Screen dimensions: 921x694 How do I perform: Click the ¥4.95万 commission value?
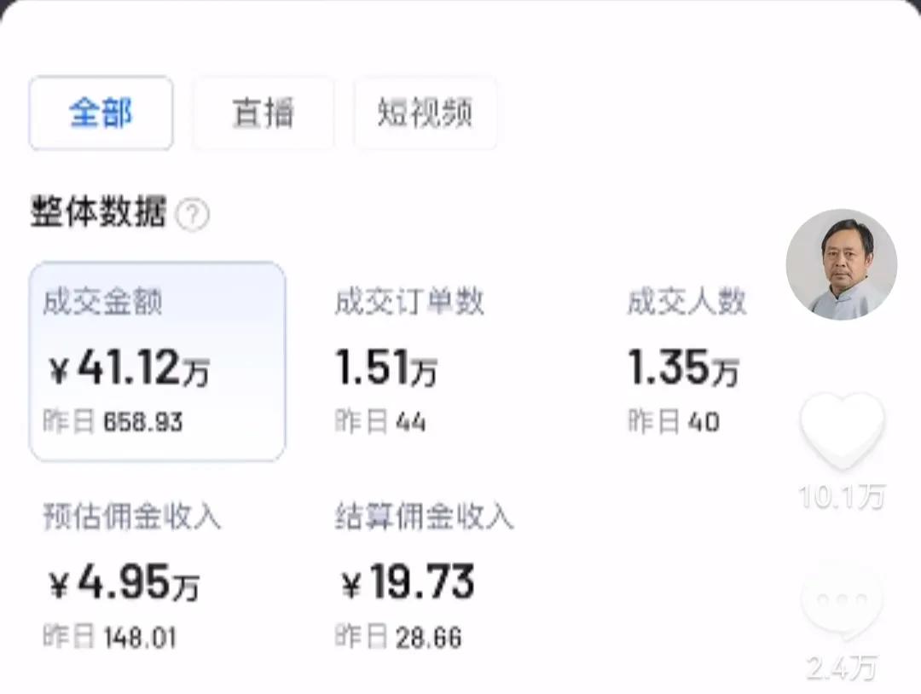pos(122,583)
